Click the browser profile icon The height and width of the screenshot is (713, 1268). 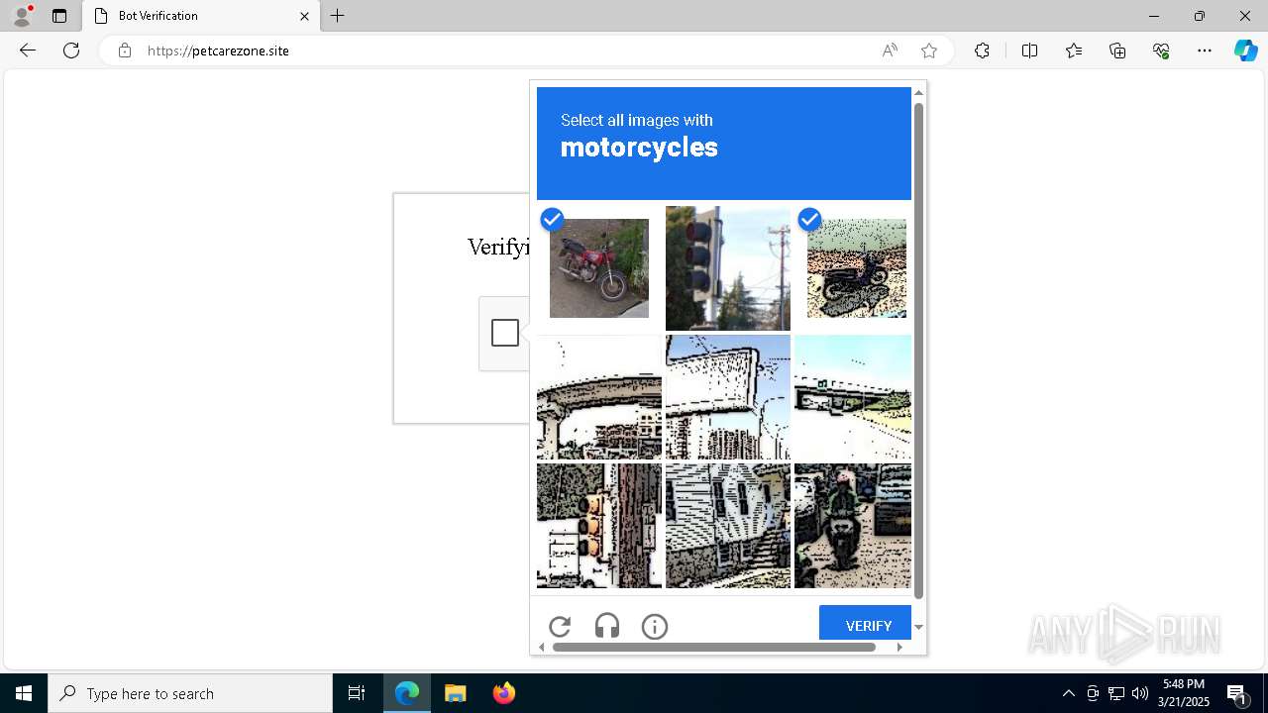click(x=21, y=16)
